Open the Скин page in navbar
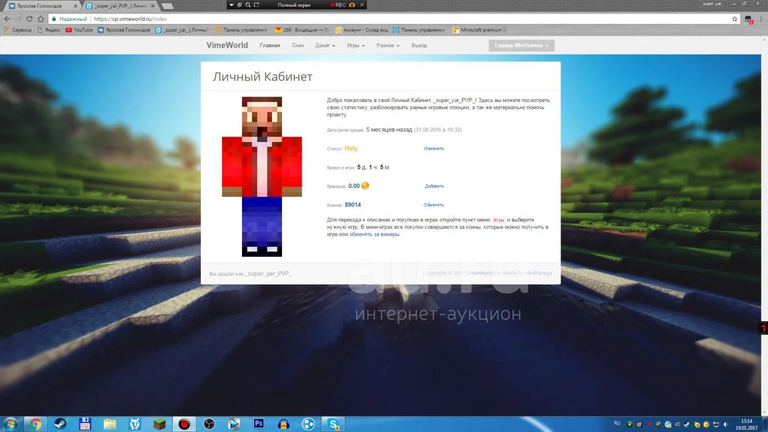 (x=298, y=46)
